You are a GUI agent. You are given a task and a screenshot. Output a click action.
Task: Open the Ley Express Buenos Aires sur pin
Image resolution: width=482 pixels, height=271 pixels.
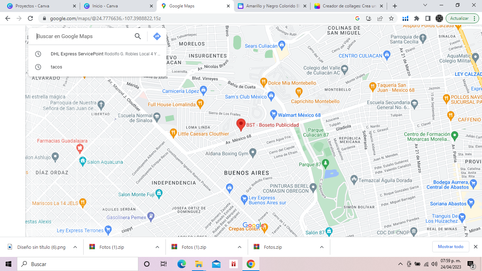tap(244, 199)
